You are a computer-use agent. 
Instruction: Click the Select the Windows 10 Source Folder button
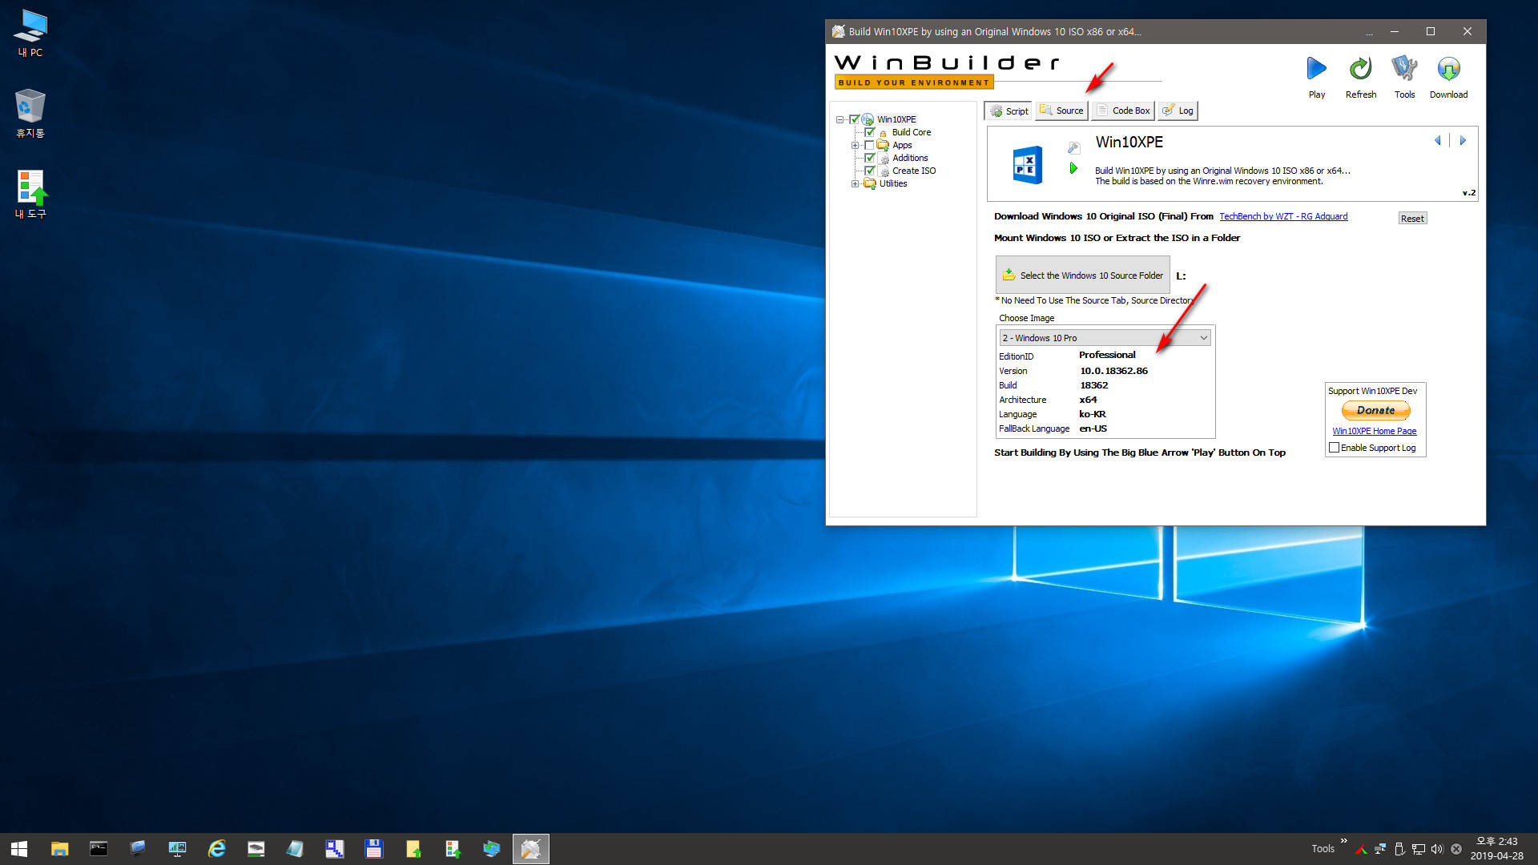[x=1082, y=275]
